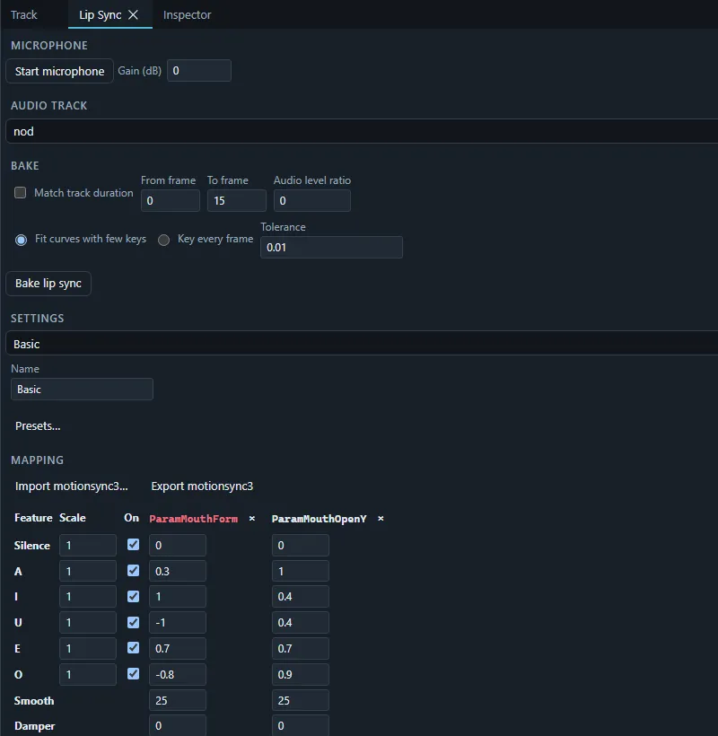
Task: Toggle the U feature On checkbox
Action: (x=133, y=622)
